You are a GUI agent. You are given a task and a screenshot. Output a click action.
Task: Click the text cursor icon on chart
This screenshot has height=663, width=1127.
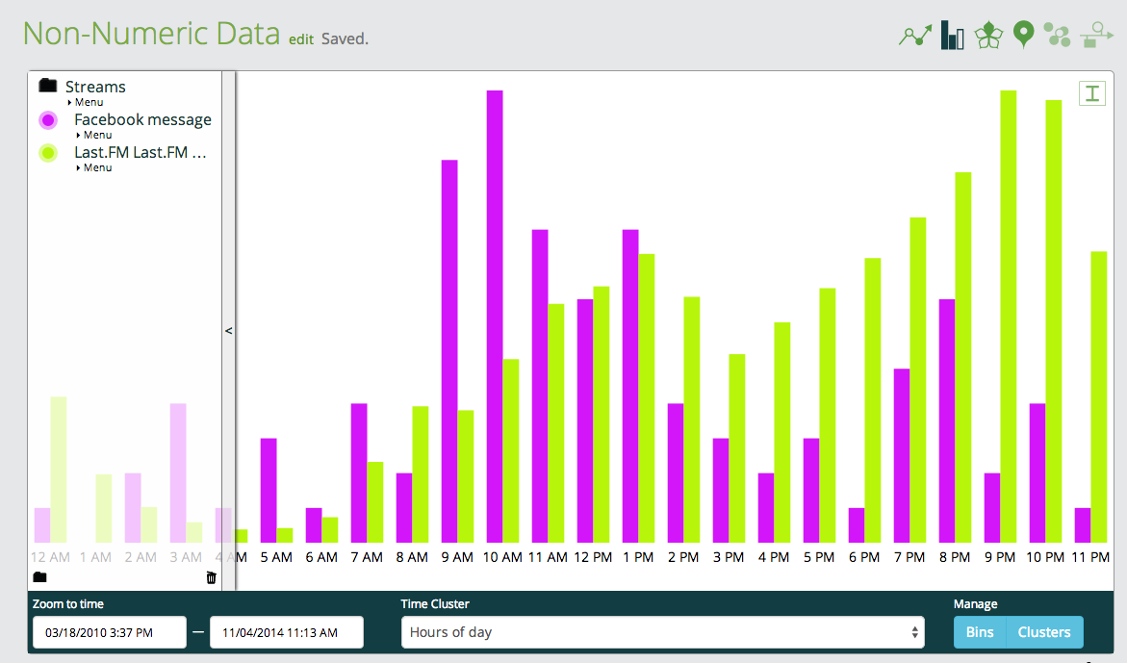(x=1091, y=93)
